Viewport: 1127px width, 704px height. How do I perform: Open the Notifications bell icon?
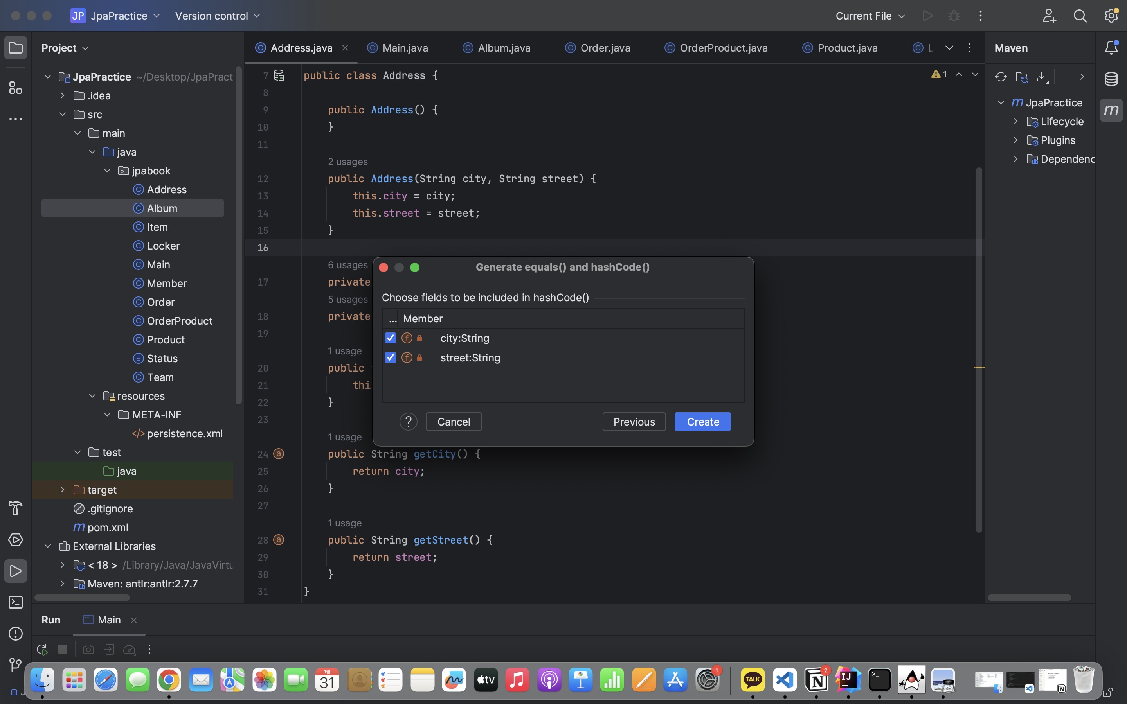(1111, 47)
